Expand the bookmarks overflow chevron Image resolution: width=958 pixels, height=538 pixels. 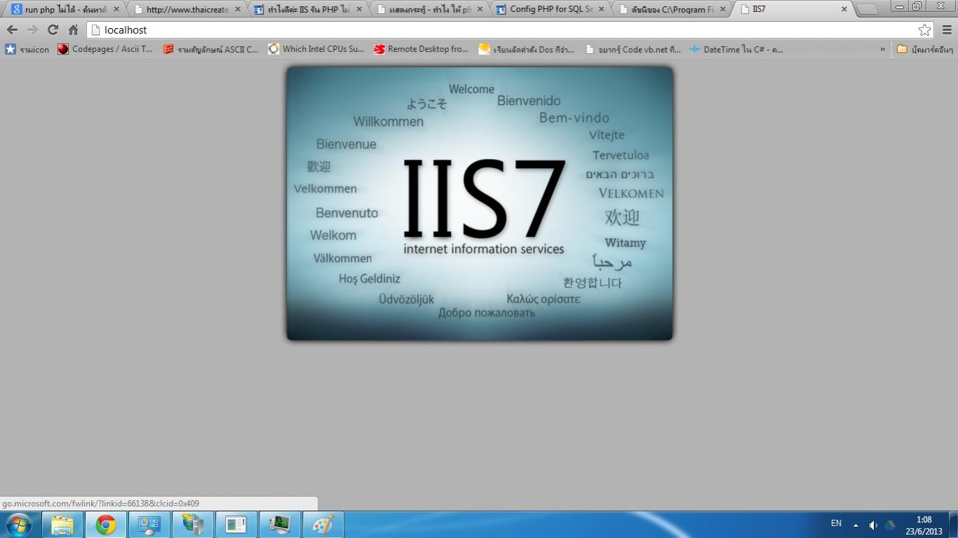point(882,49)
